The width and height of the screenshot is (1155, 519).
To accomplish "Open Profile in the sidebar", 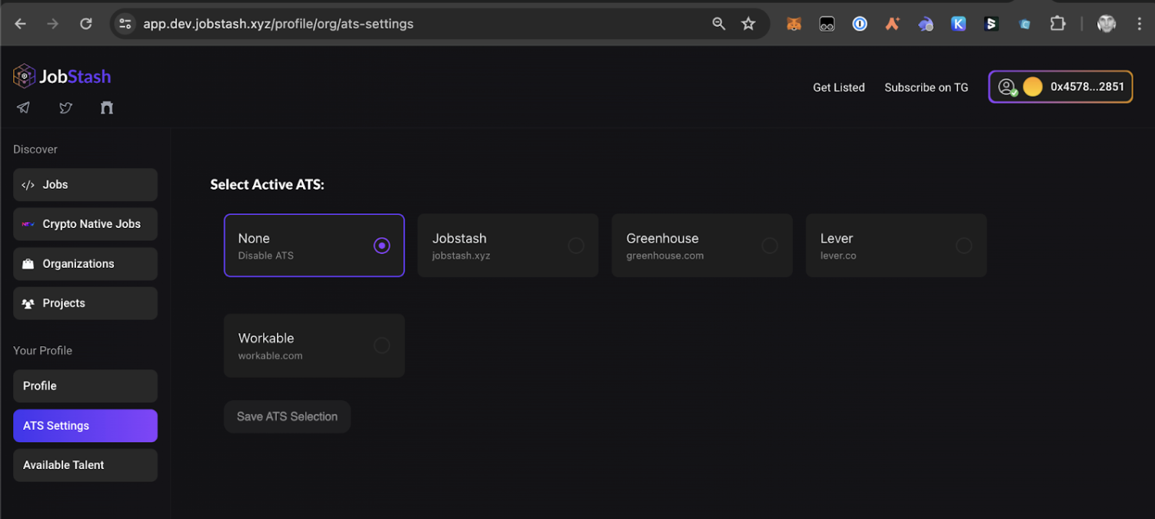I will (x=85, y=386).
